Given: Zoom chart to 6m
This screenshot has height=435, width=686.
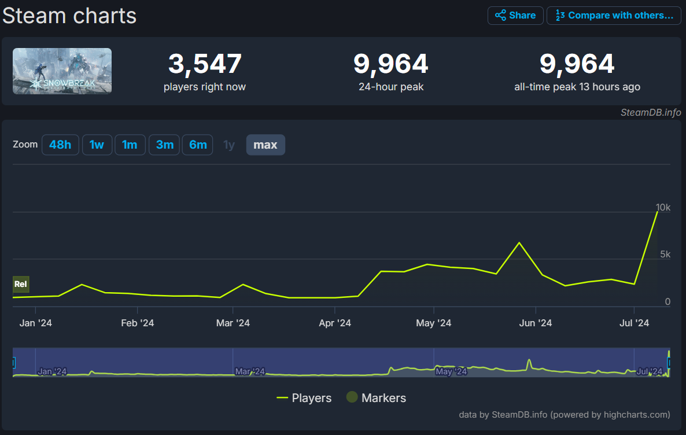Looking at the screenshot, I should pos(198,145).
